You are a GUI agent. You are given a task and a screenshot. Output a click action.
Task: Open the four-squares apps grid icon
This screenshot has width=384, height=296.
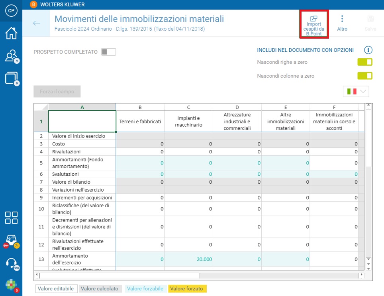11,218
